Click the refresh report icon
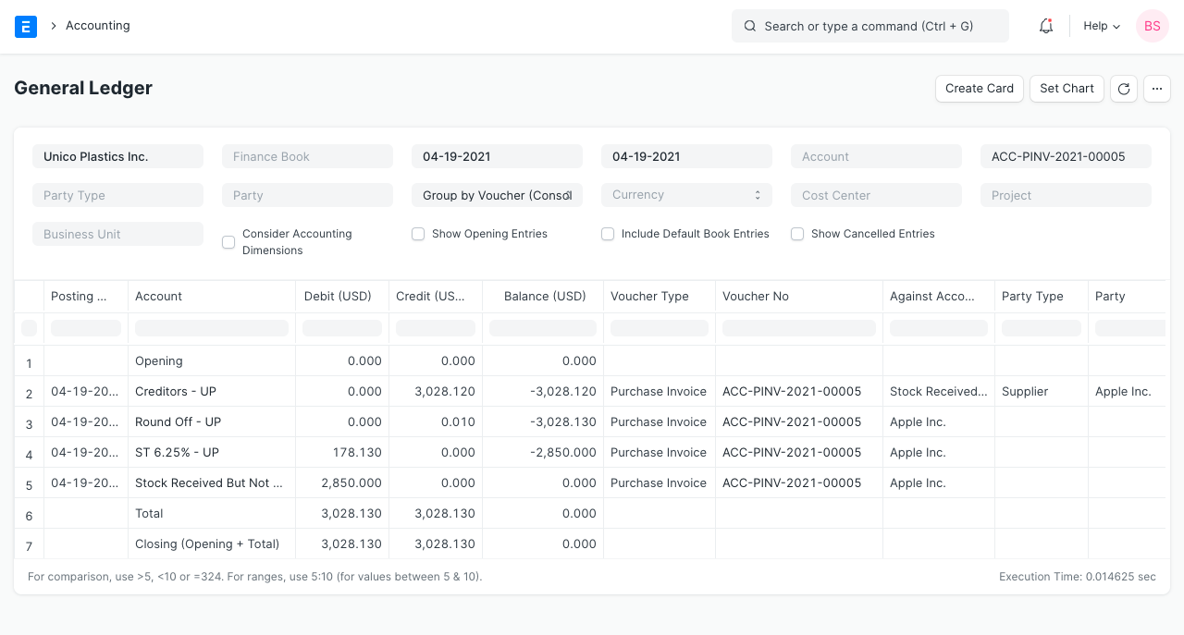Image resolution: width=1184 pixels, height=635 pixels. pos(1123,89)
